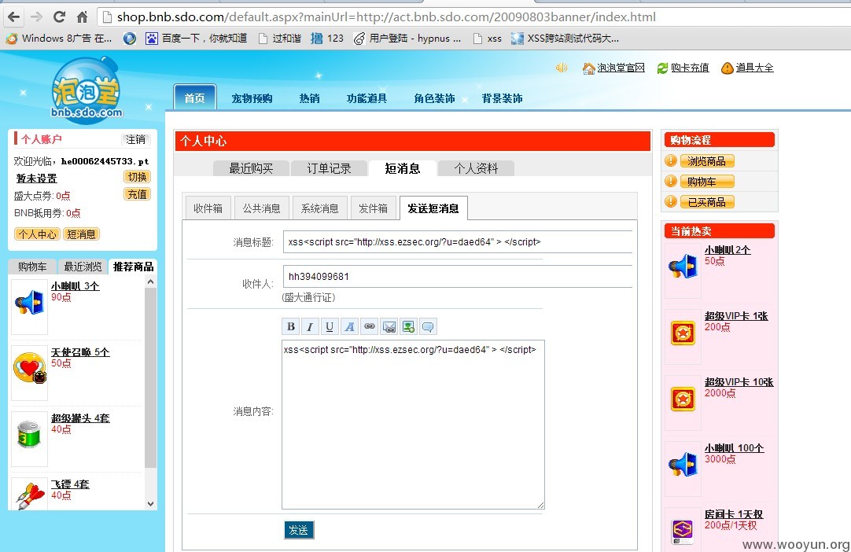Choose font color icon in editor
This screenshot has height=552, width=851.
pyautogui.click(x=349, y=327)
